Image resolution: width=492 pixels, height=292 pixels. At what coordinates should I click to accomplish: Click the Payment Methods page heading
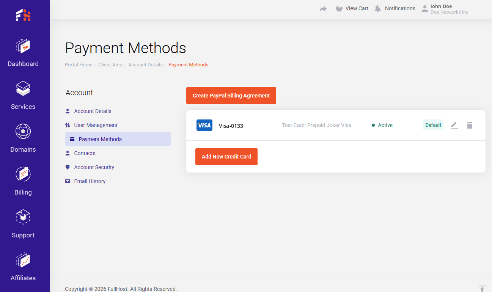click(x=126, y=48)
